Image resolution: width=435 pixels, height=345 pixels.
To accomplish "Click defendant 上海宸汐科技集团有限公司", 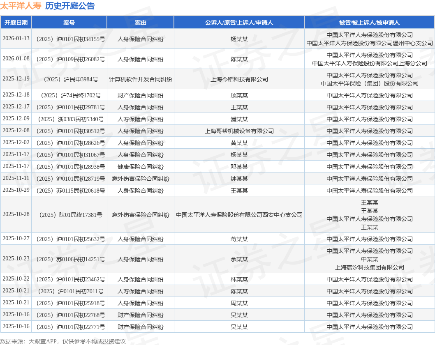I will pyautogui.click(x=370, y=267).
